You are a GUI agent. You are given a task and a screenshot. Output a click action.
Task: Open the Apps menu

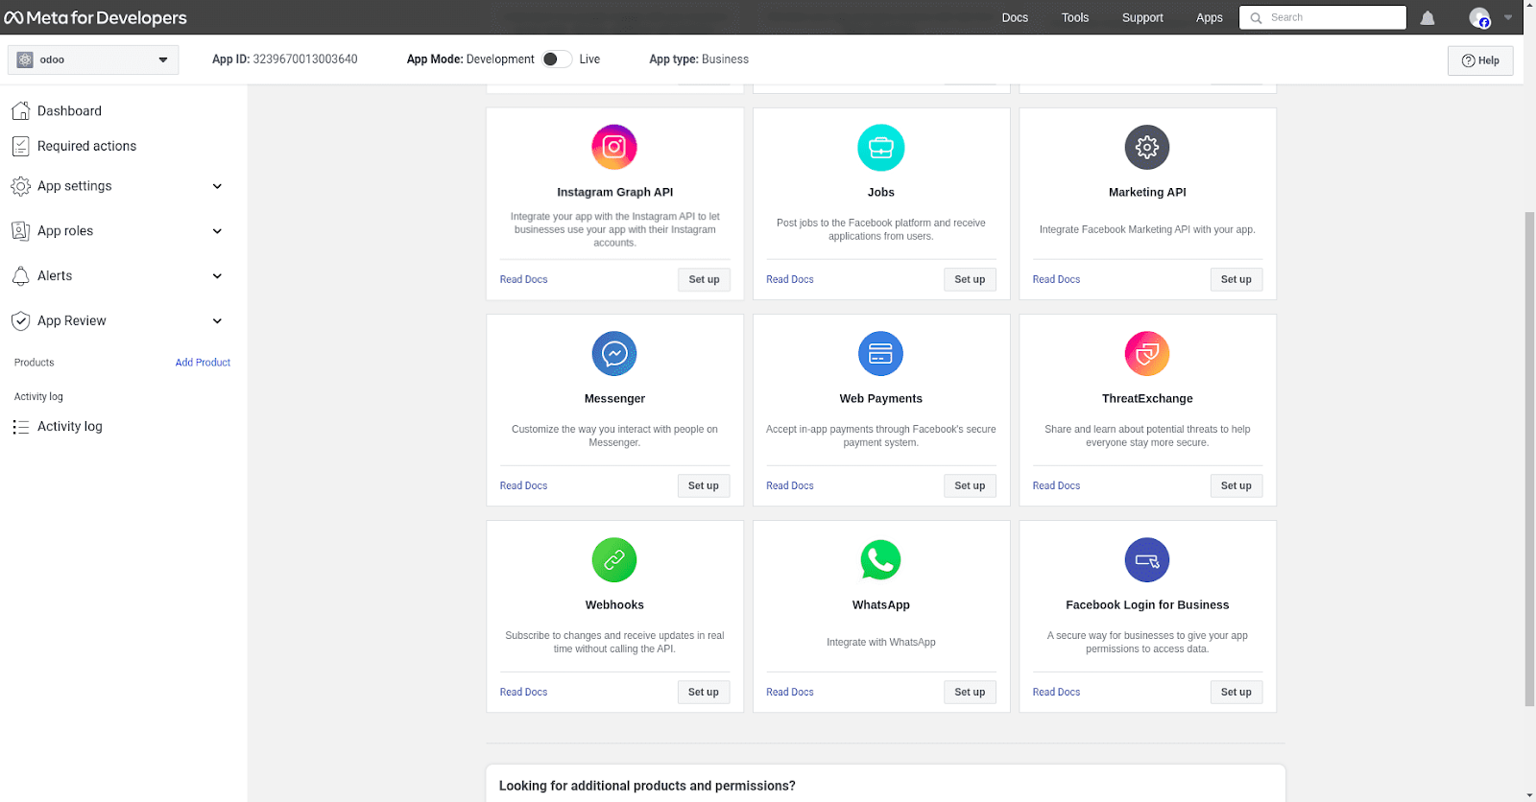point(1210,17)
